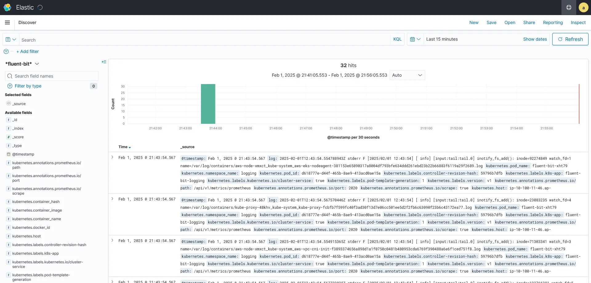Open the saved query menu icon

coord(11,39)
